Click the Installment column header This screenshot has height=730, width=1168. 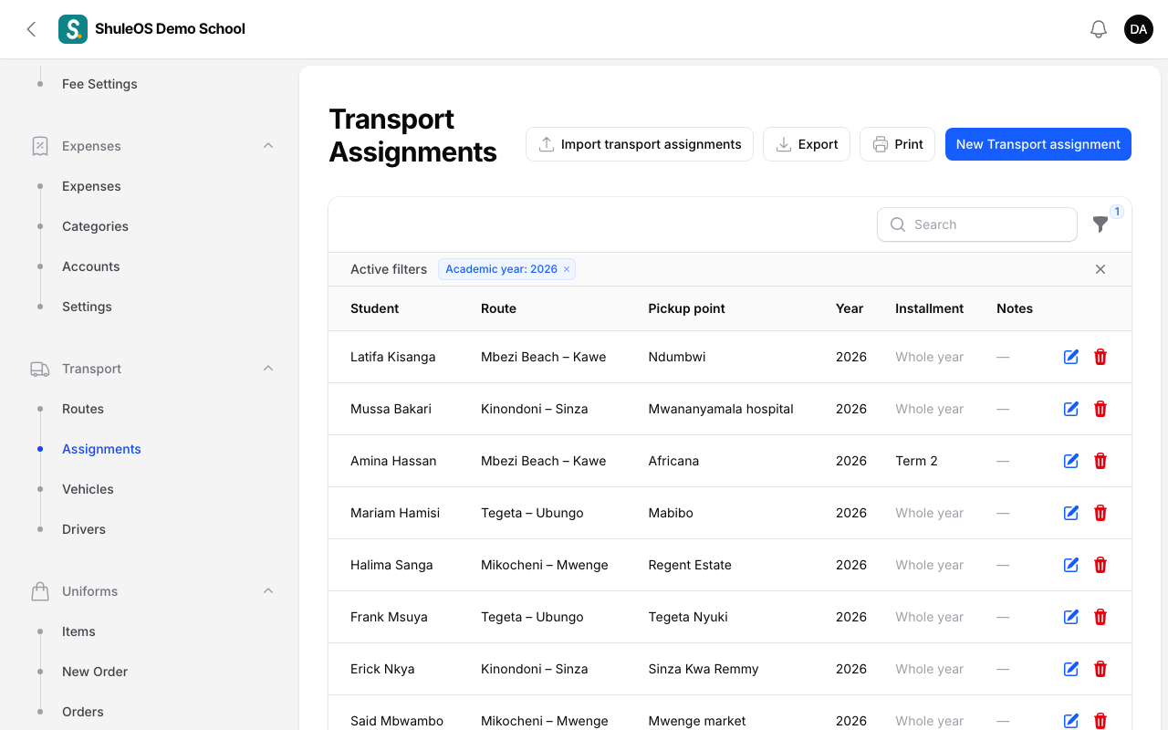coord(929,308)
